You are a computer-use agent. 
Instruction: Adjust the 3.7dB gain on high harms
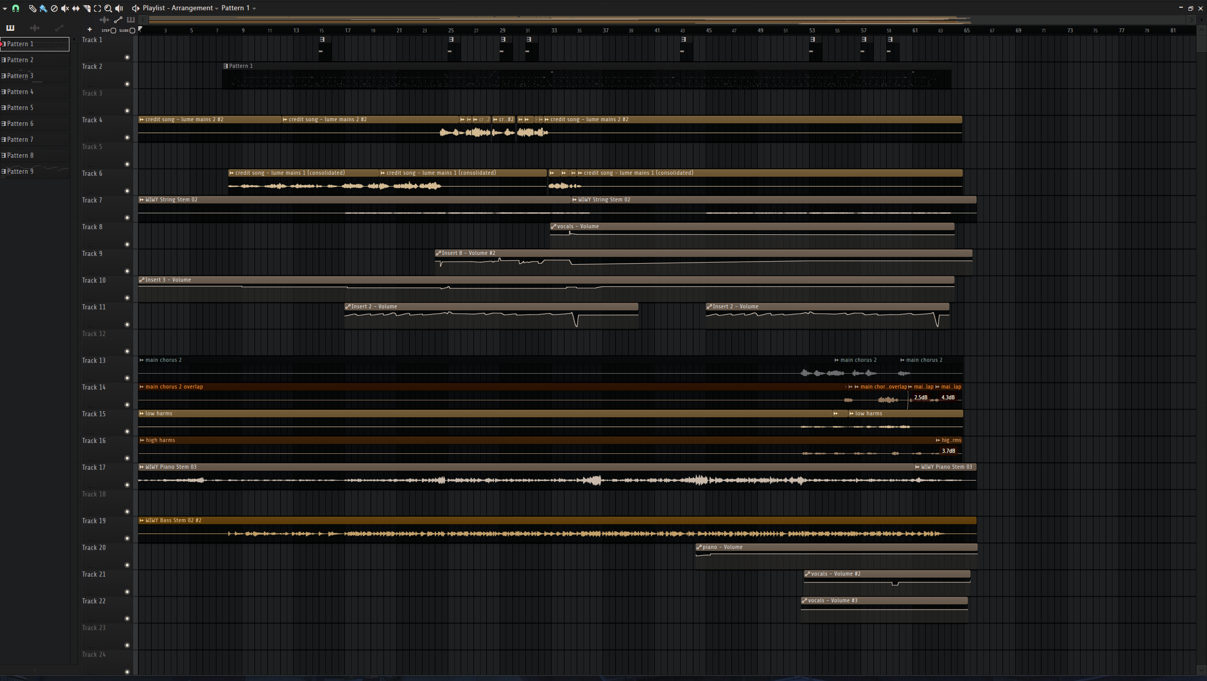coord(948,451)
